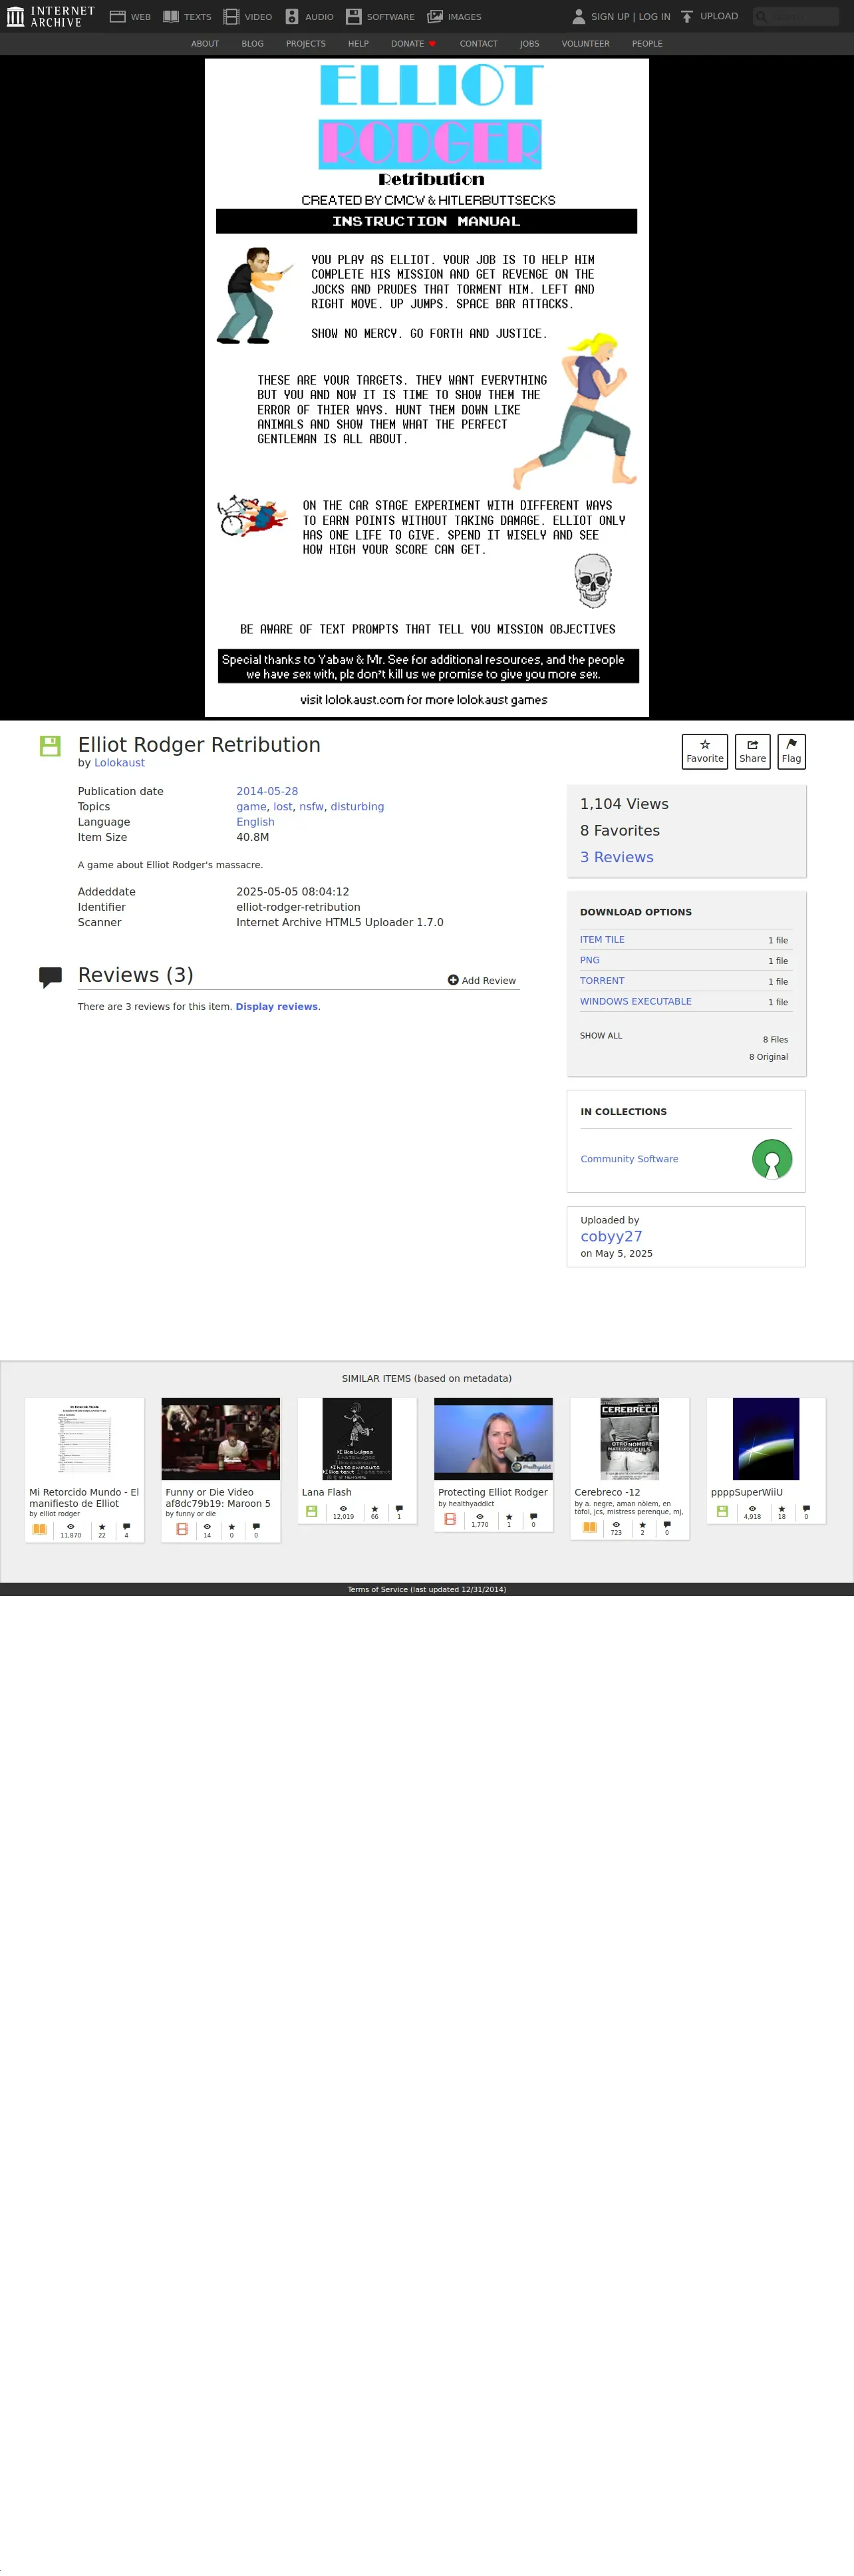854x2576 pixels.
Task: Click the Sign Up | Log In link
Action: (x=630, y=17)
